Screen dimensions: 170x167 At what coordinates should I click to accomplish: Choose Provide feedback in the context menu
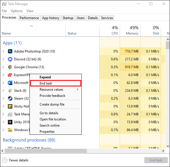pyautogui.click(x=56, y=96)
